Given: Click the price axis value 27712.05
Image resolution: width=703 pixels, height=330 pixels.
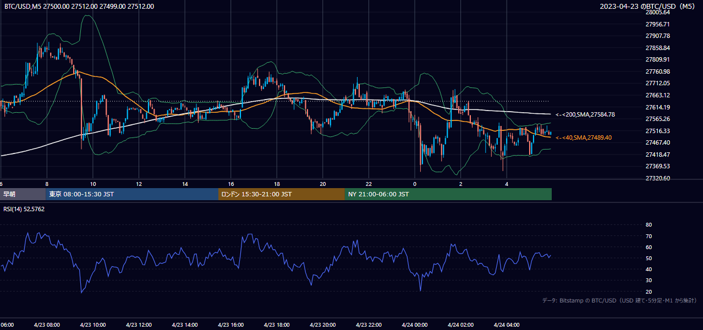Looking at the screenshot, I should point(657,83).
